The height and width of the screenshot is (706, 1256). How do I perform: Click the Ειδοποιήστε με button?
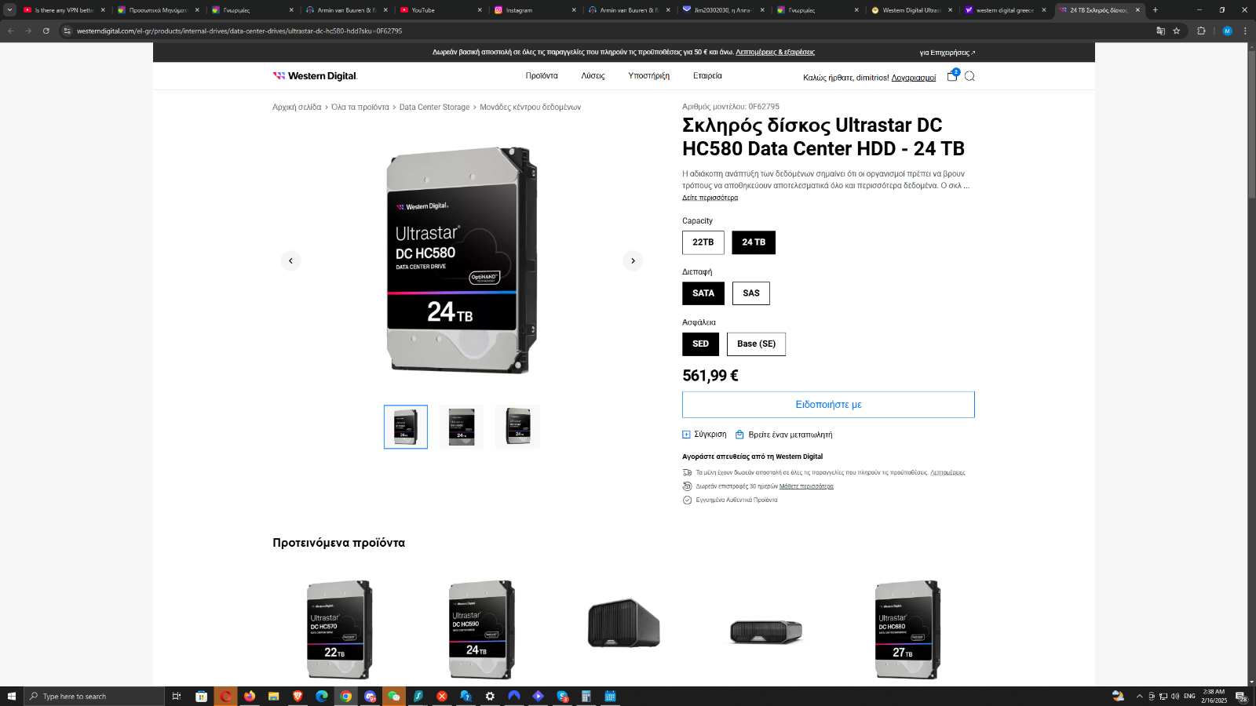828,405
